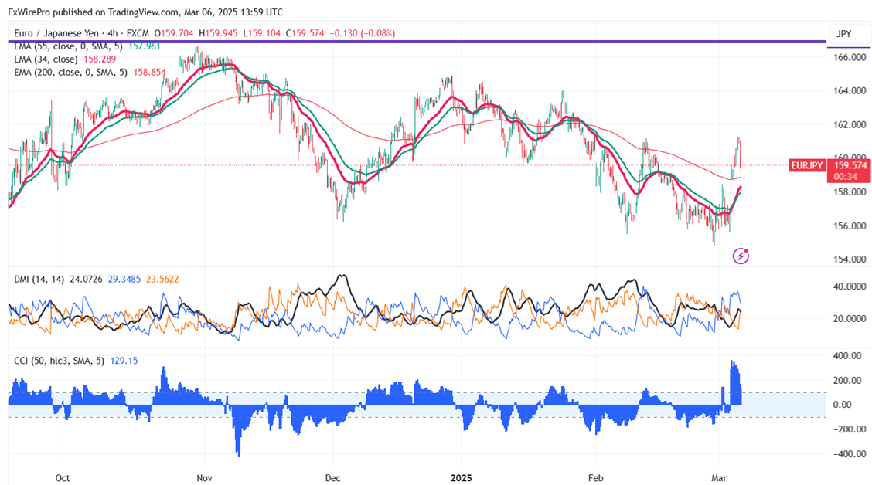Click the Dec label on time axis
Screen dimensions: 872x485
[332, 478]
